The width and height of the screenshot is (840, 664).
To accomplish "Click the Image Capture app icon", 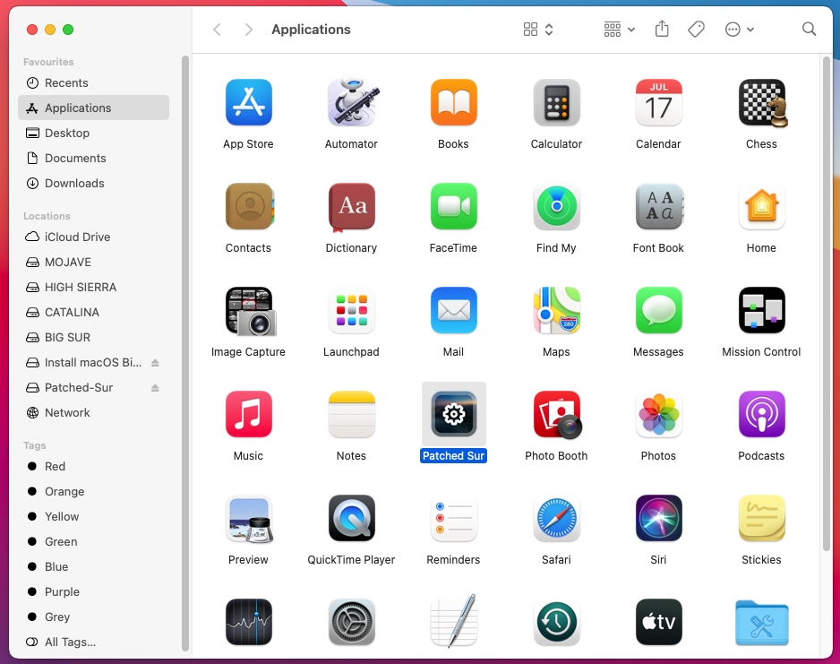I will tap(250, 311).
